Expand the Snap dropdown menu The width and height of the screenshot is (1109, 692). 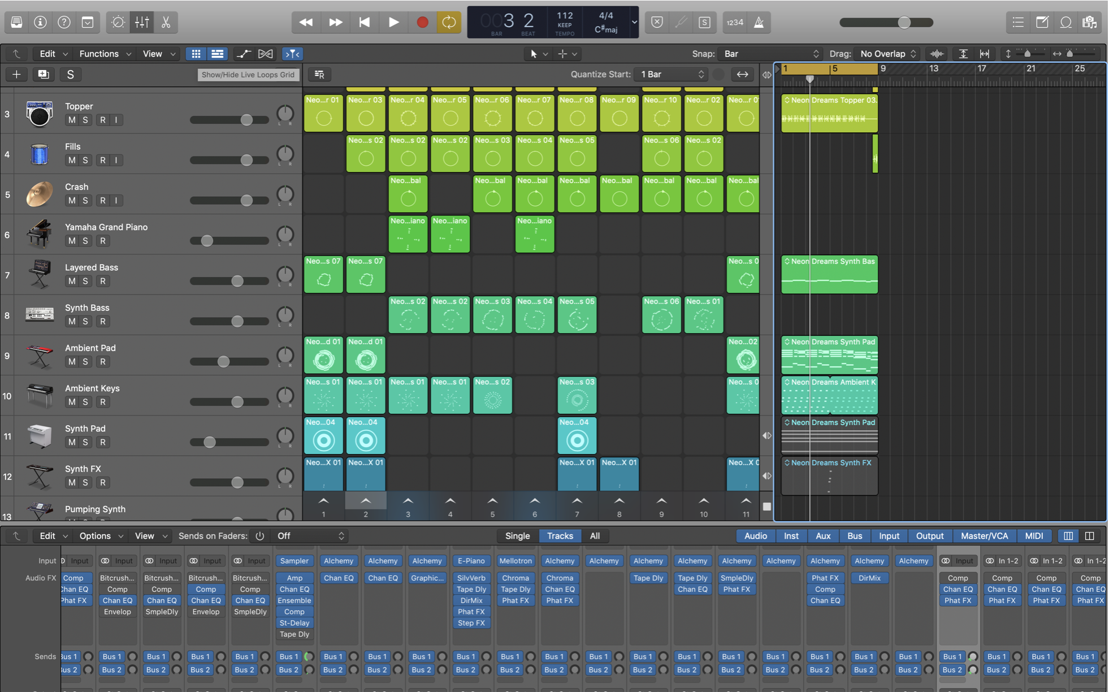pos(768,53)
